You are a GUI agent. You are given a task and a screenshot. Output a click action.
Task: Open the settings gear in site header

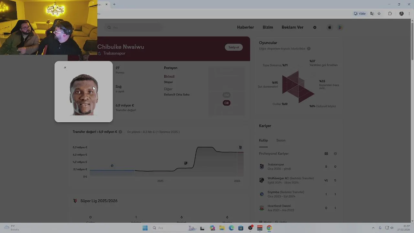click(x=315, y=28)
